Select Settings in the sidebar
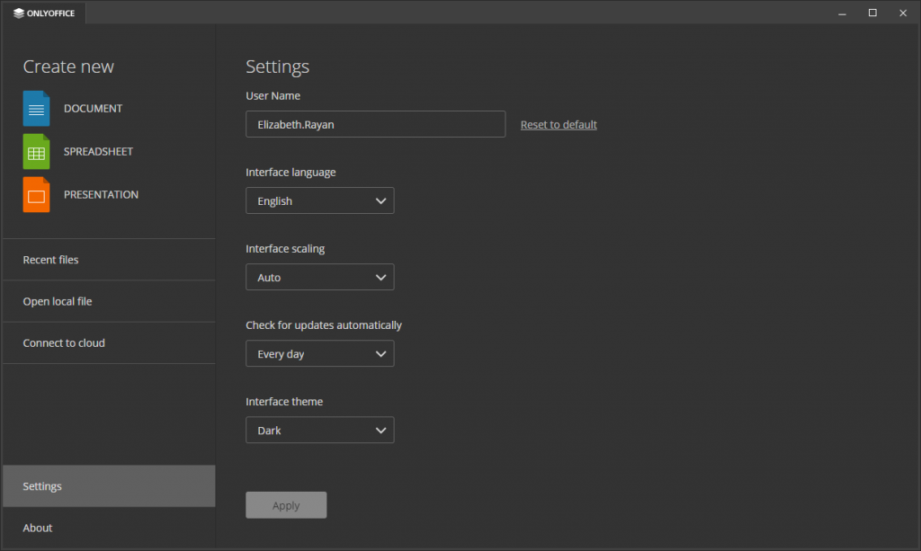Image resolution: width=921 pixels, height=551 pixels. tap(41, 485)
